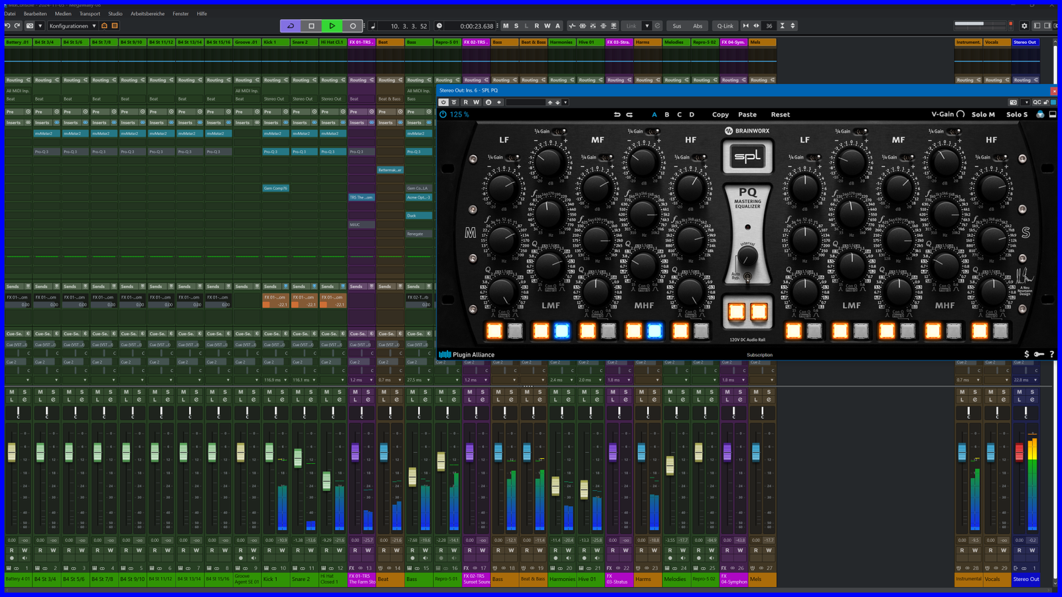
Task: Click the monitor icon right of Solo S
Action: (1053, 114)
